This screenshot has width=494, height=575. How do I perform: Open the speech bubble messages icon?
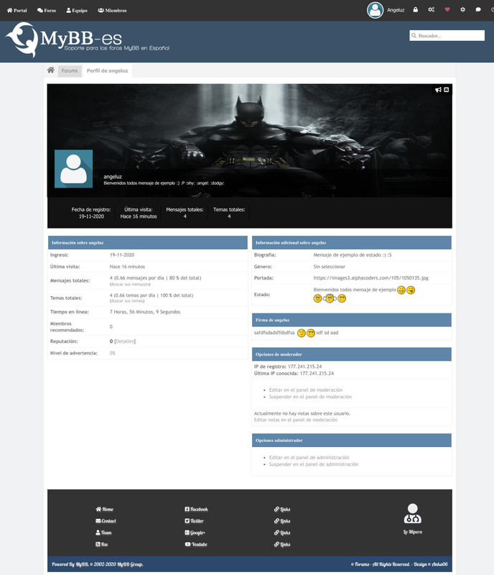pyautogui.click(x=479, y=10)
